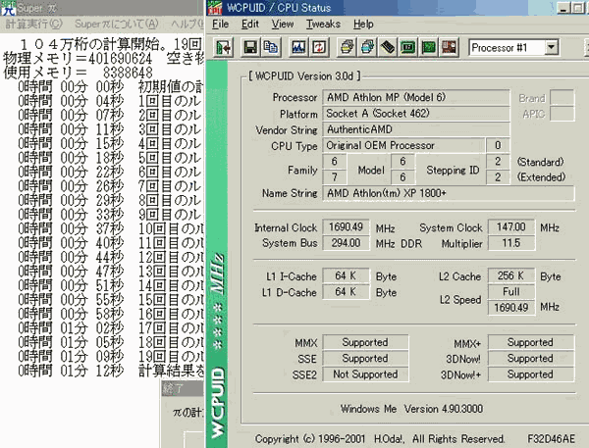Click the MMX Supported field
The image size is (589, 448).
(365, 342)
